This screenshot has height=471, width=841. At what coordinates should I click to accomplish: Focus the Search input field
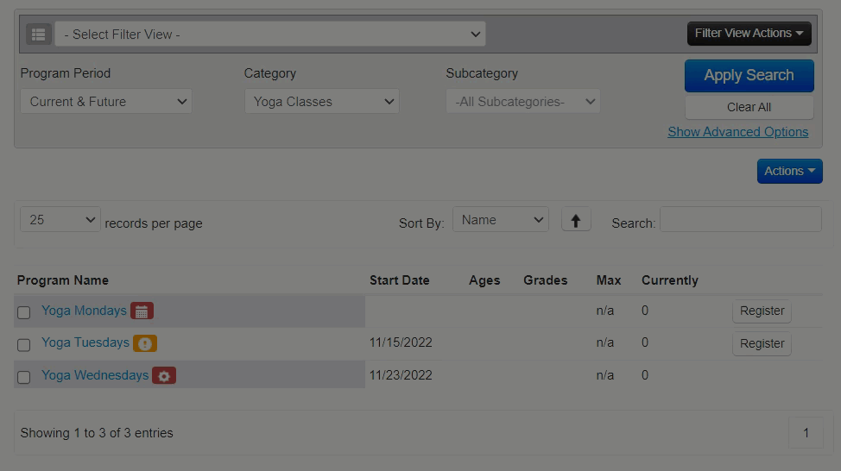[x=740, y=220]
